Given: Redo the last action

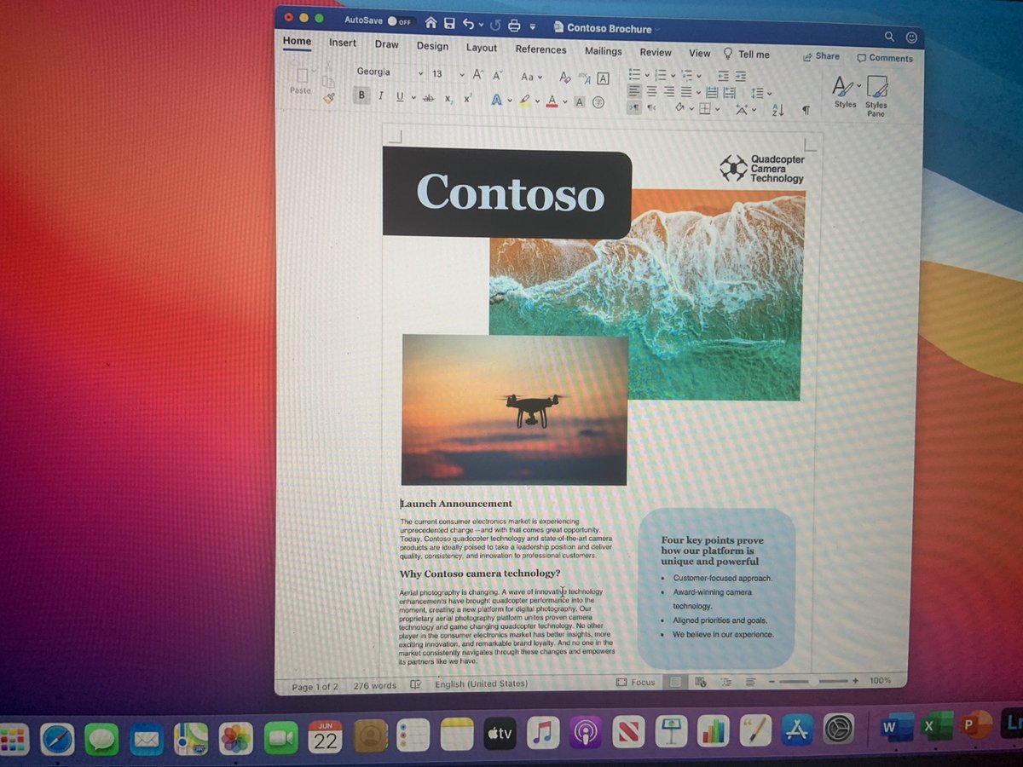Looking at the screenshot, I should (x=495, y=26).
